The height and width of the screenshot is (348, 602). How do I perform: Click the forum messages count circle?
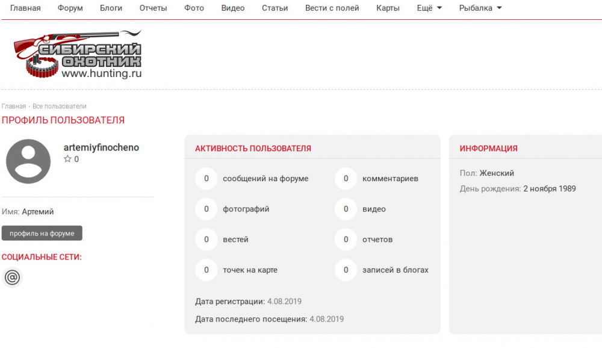click(x=206, y=179)
